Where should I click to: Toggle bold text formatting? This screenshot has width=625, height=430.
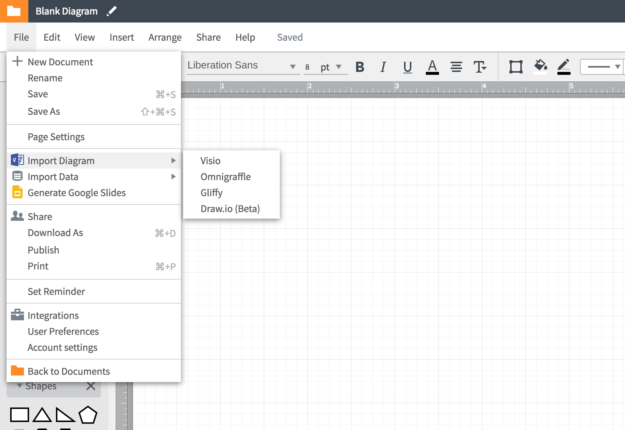[x=360, y=67]
